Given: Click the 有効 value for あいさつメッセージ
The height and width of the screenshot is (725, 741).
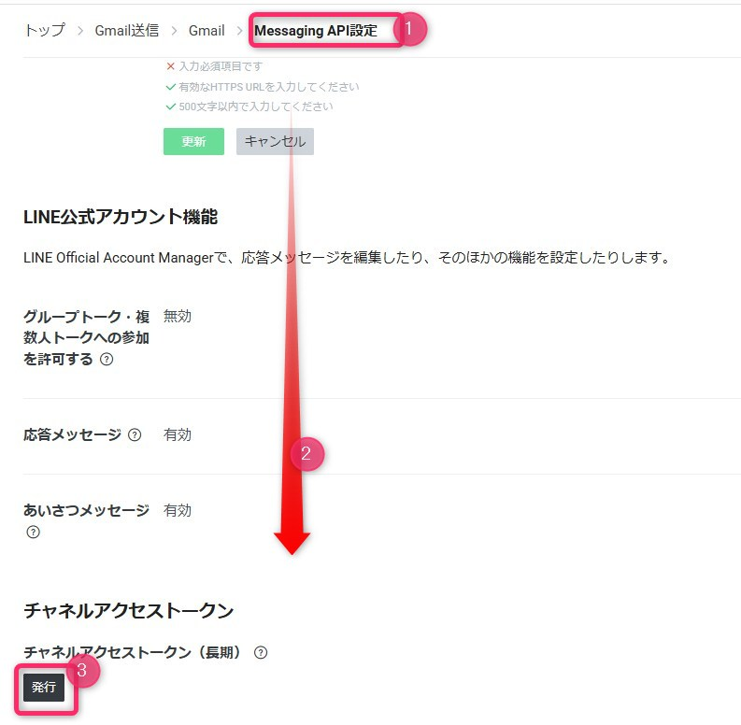Looking at the screenshot, I should coord(178,510).
